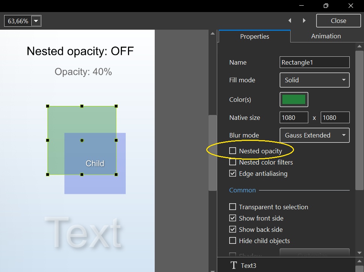Click the Name field Rectangle1
The image size is (364, 272).
(314, 62)
